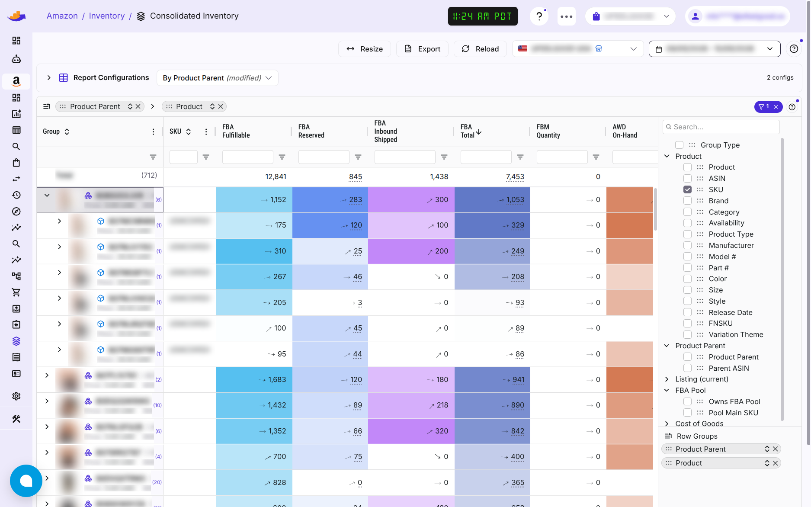Image resolution: width=811 pixels, height=507 pixels.
Task: Open the Group column three-dot menu
Action: pyautogui.click(x=153, y=132)
